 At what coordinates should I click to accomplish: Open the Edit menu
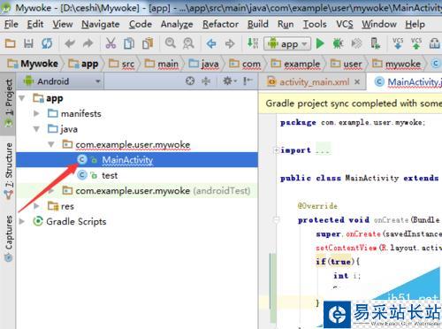click(x=35, y=24)
